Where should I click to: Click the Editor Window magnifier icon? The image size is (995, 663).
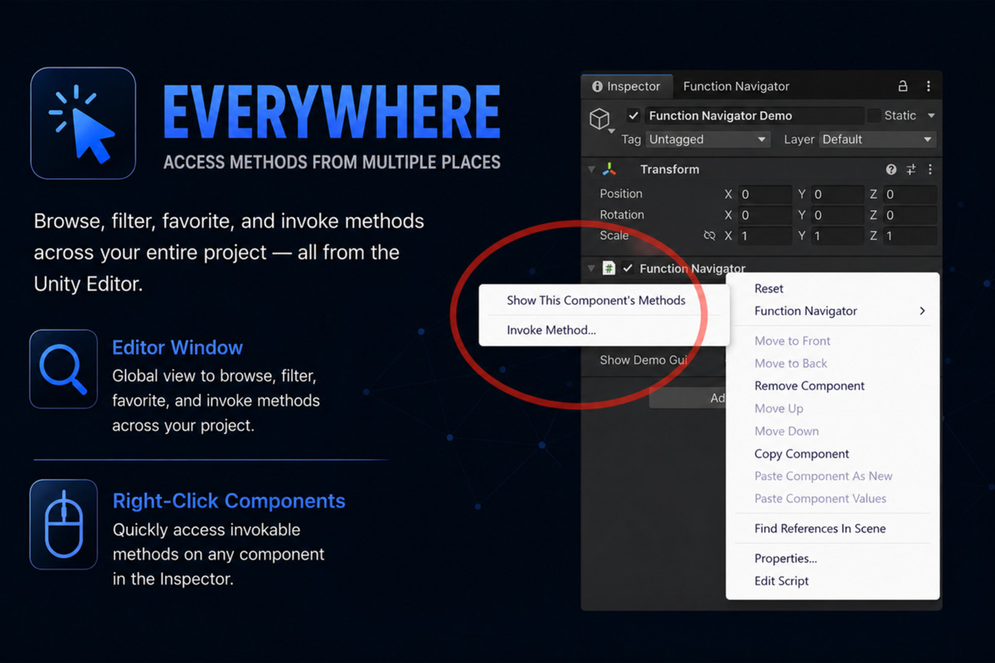point(64,369)
